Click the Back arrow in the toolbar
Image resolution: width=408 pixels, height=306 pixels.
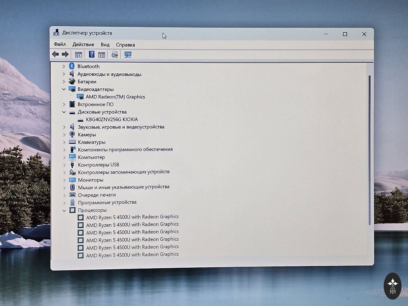55,54
